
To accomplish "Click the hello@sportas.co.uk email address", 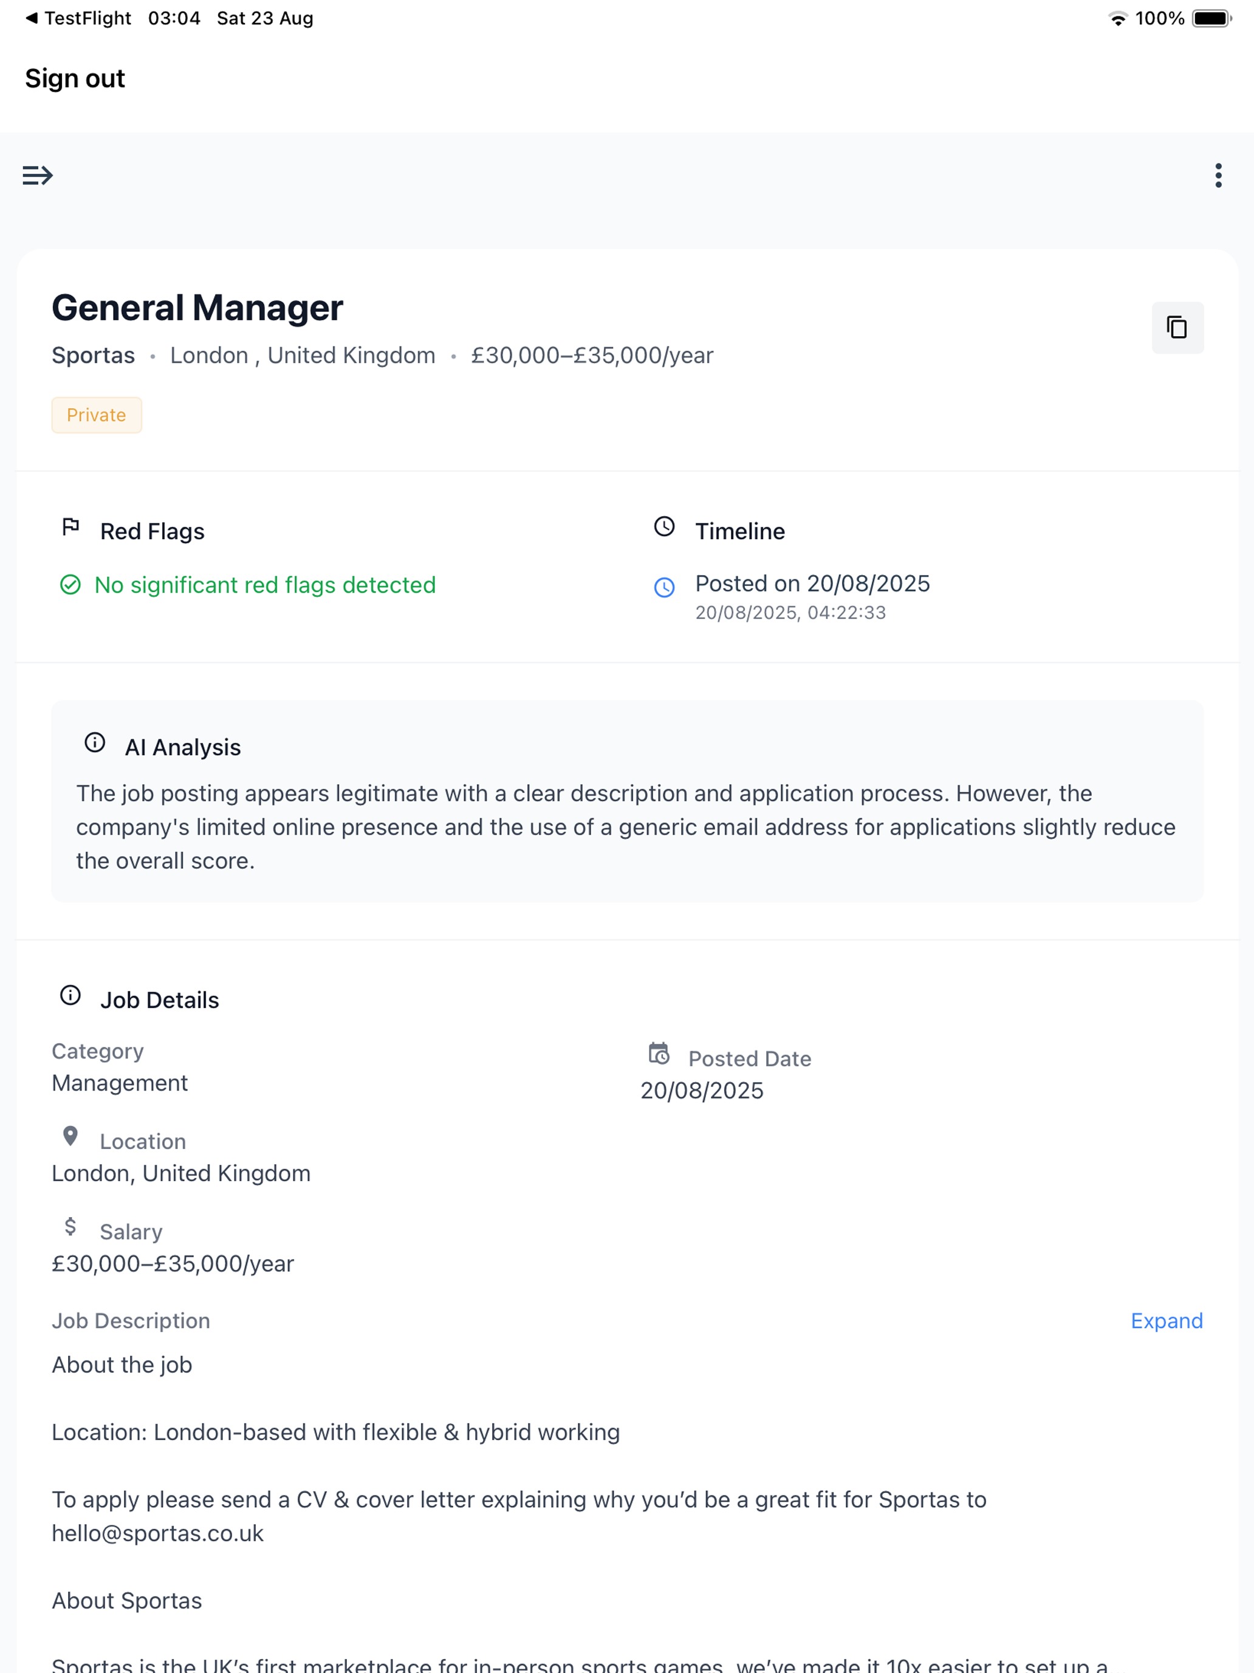I will 158,1533.
